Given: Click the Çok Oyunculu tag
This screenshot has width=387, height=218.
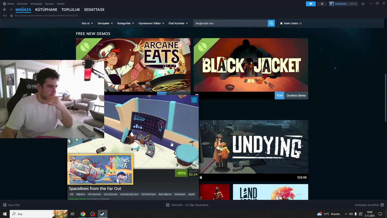Looking at the screenshot, I should 110,194.
